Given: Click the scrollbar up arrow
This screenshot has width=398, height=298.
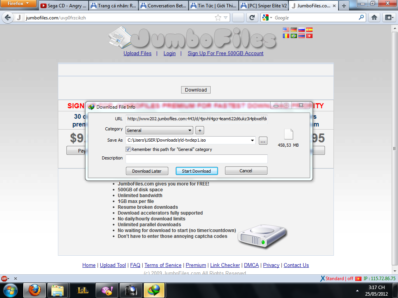Looking at the screenshot, I should point(395,28).
